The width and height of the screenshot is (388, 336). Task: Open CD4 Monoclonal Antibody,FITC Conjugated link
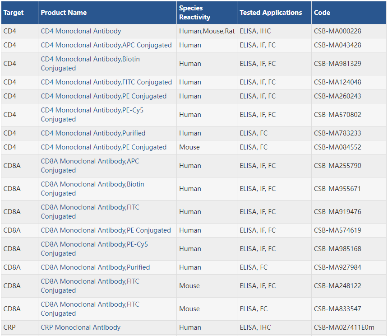[106, 82]
